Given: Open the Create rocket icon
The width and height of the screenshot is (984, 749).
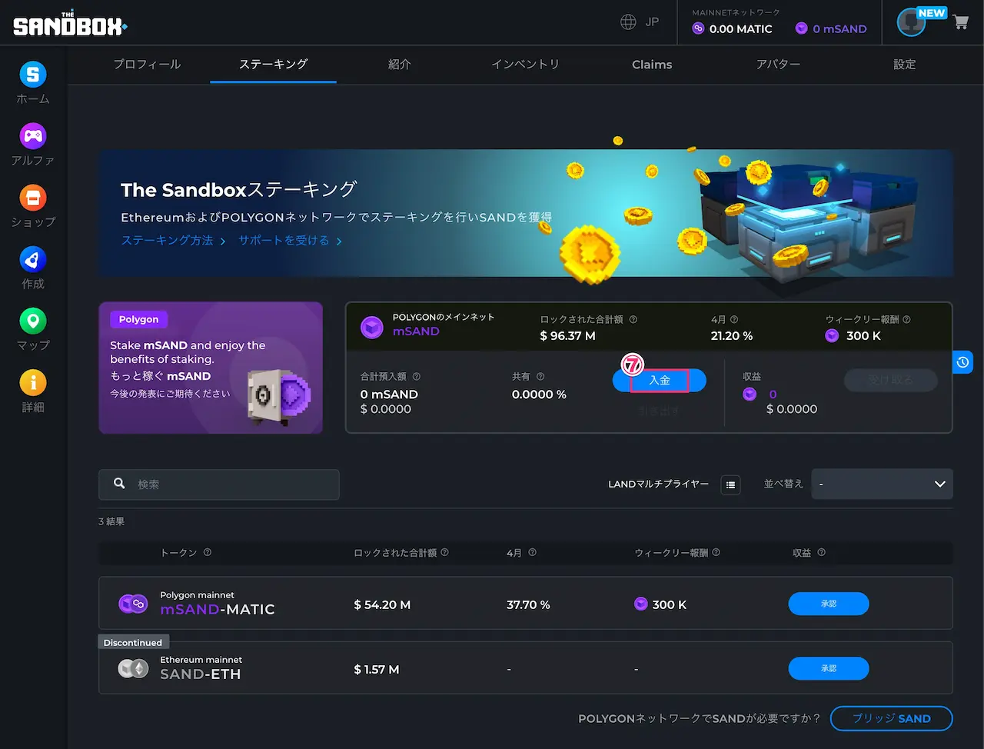Looking at the screenshot, I should click(33, 259).
